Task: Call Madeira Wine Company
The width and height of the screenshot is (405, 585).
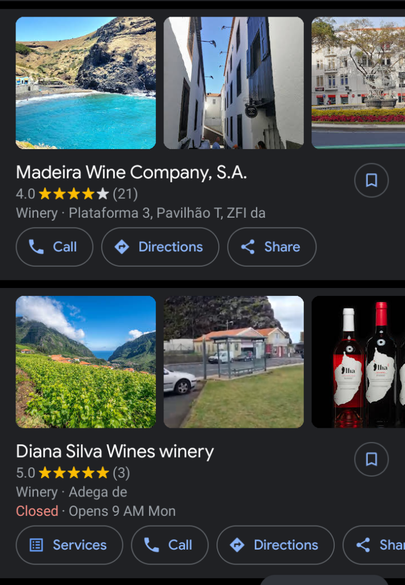Action: (54, 247)
